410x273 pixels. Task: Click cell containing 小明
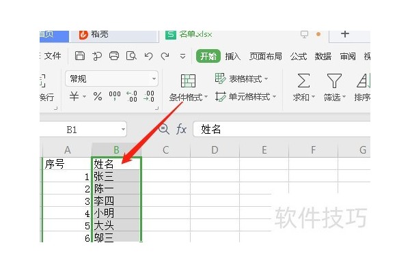(116, 213)
